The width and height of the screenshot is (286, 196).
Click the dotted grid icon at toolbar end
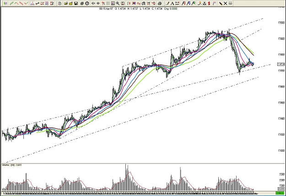230,3
